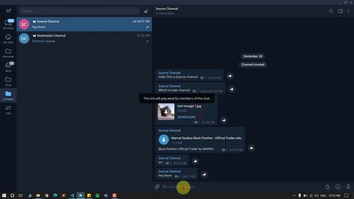Open Spotify from the taskbar
This screenshot has height=199, width=354.
pos(97,195)
